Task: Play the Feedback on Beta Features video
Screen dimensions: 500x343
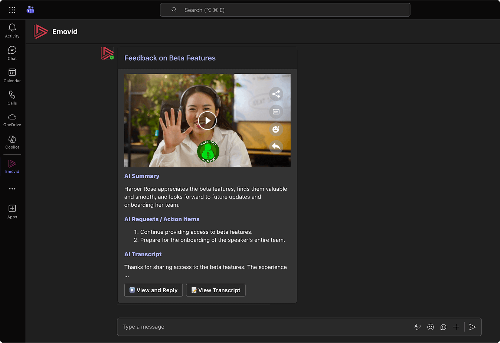Action: [x=207, y=120]
